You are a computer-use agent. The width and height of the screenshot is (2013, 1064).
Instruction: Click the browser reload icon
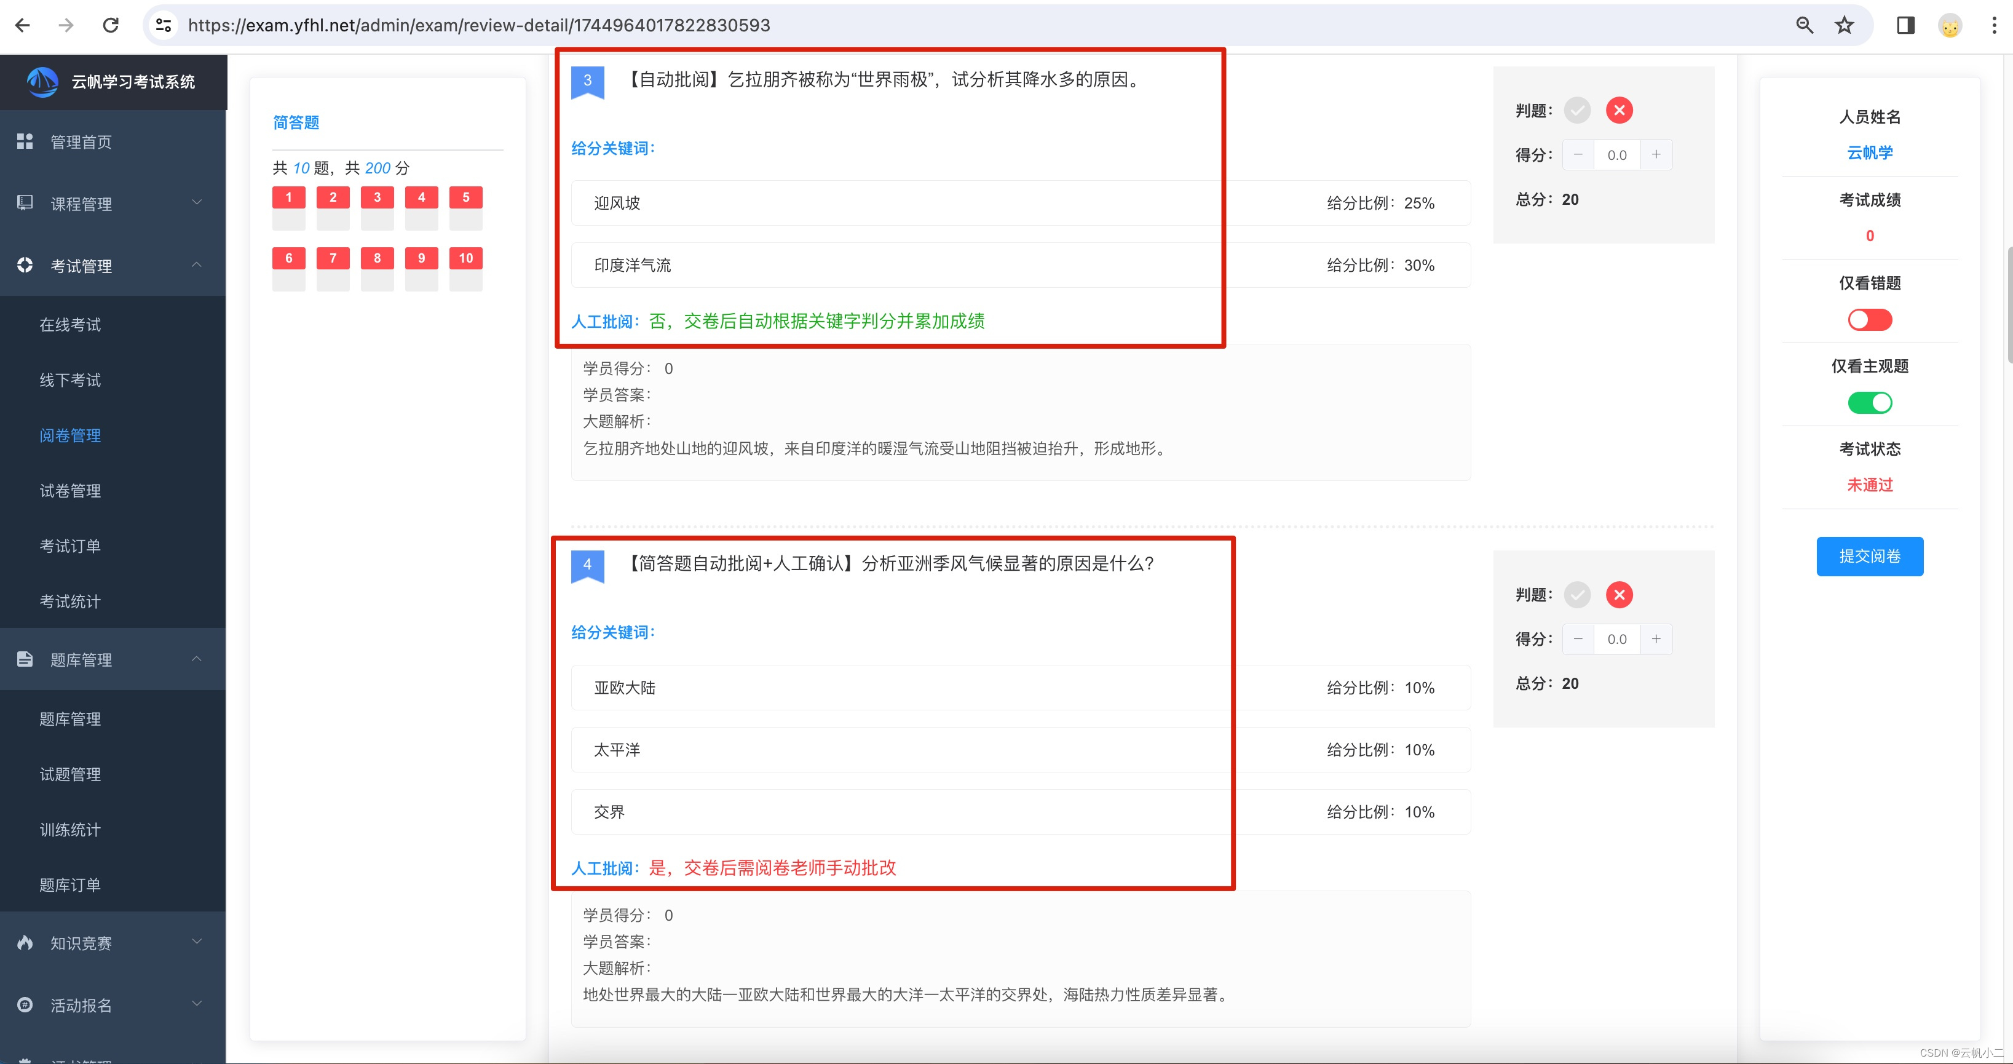click(x=111, y=25)
